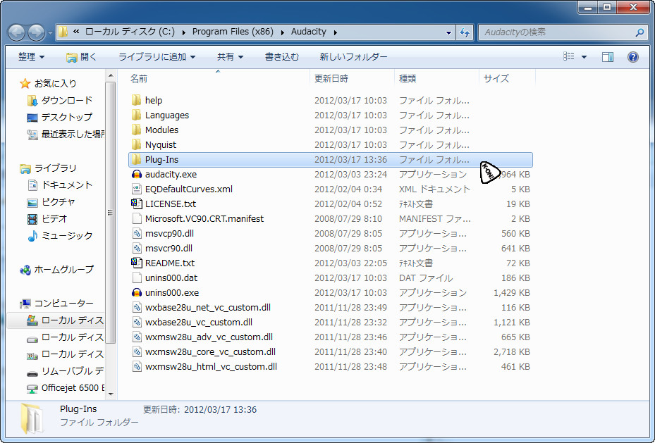Click the LICENSE.txt file icon
The width and height of the screenshot is (655, 443).
(137, 204)
